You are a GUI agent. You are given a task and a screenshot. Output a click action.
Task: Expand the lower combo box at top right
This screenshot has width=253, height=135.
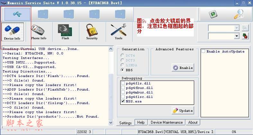[x=237, y=36]
